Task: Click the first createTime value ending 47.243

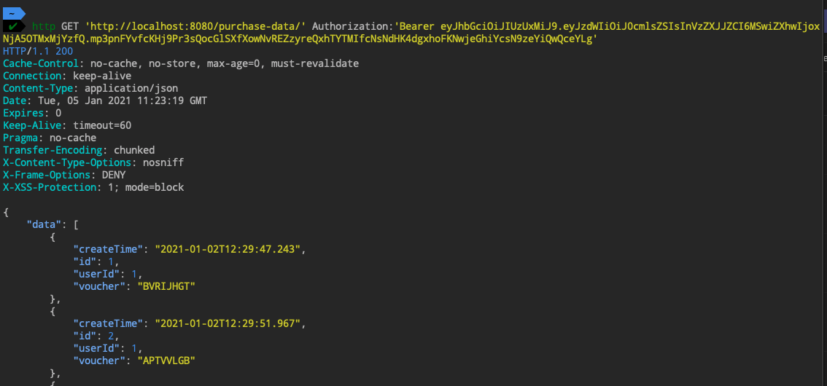Action: point(228,250)
